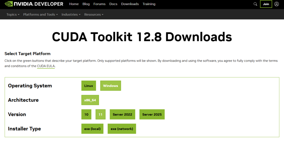The width and height of the screenshot is (284, 142).
Task: Choose the x86_64 architecture
Action: coord(90,100)
